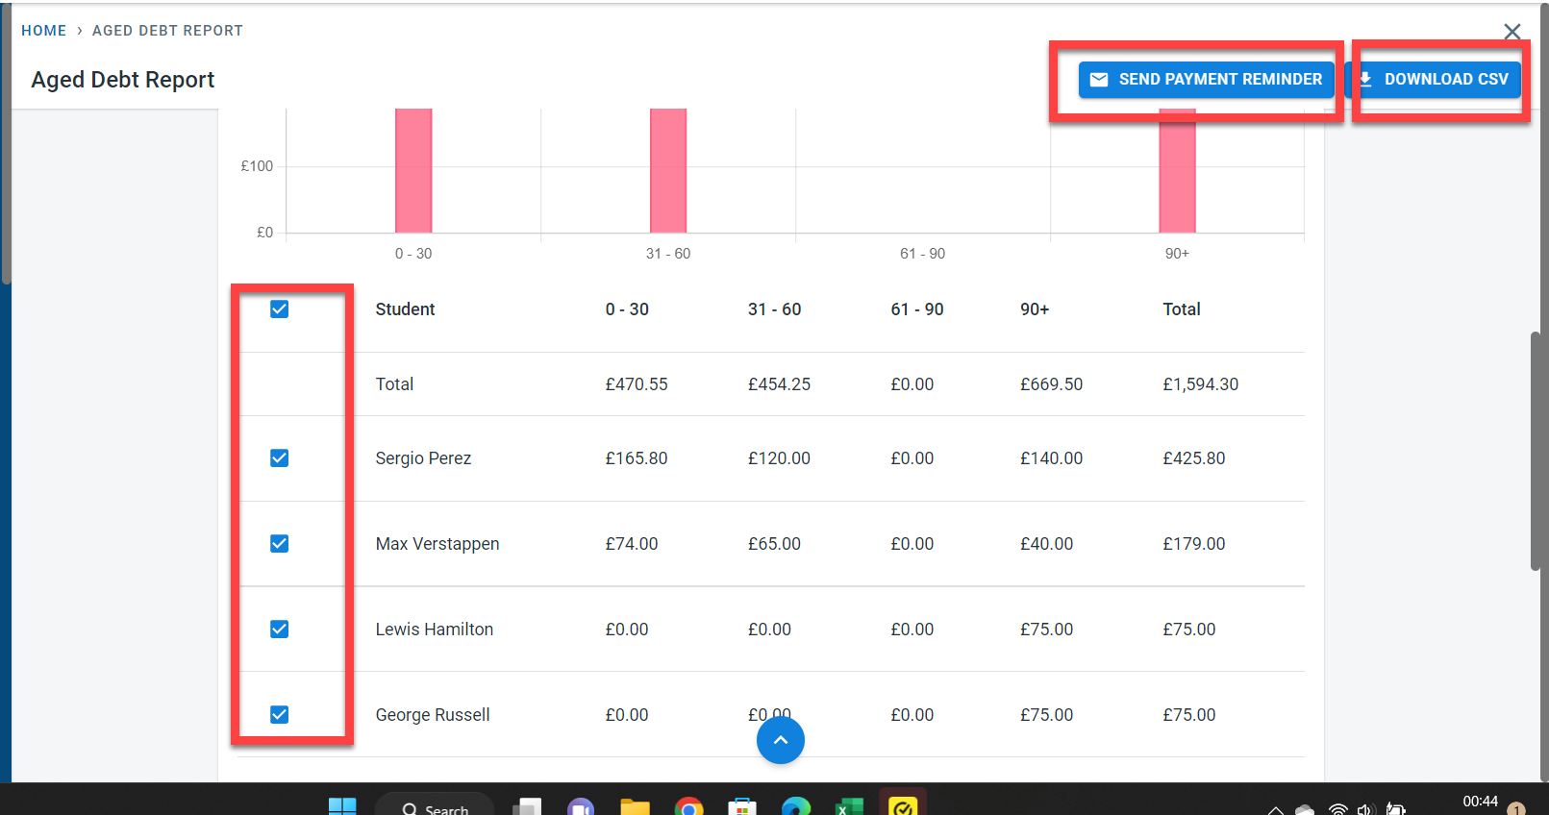
Task: Download the report as CSV
Action: (x=1435, y=80)
